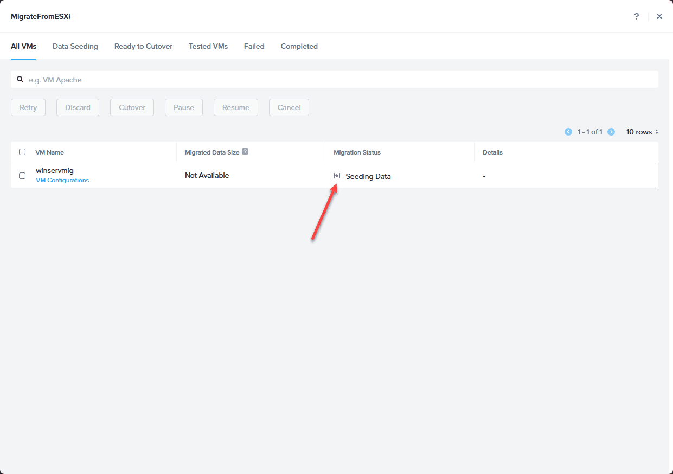Click the Discard button
Image resolution: width=673 pixels, height=474 pixels.
tap(78, 107)
